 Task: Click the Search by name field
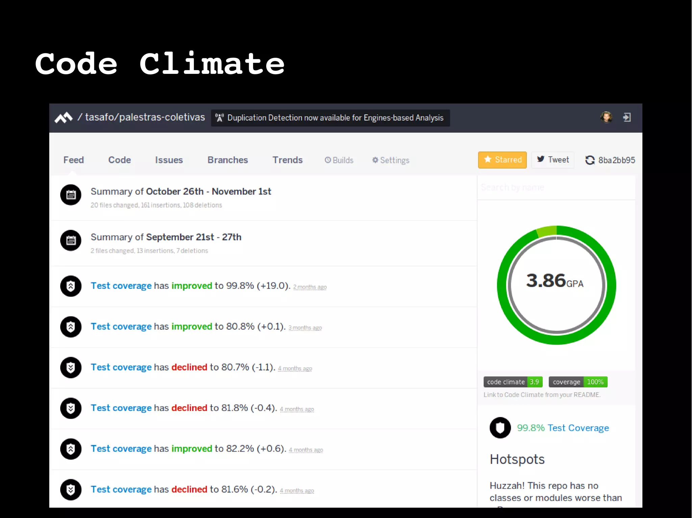[x=556, y=187]
